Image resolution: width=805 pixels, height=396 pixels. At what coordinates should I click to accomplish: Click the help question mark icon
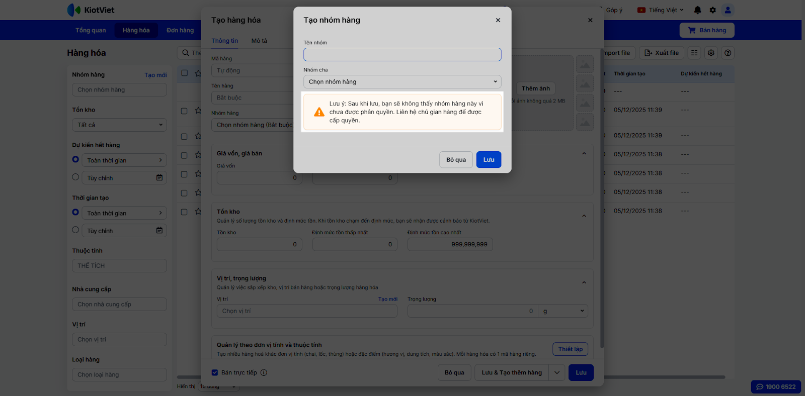point(728,53)
